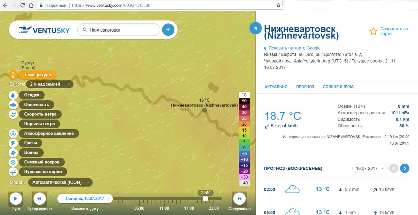Click Сохранить на карте link
The height and width of the screenshot is (215, 418).
coord(394,31)
